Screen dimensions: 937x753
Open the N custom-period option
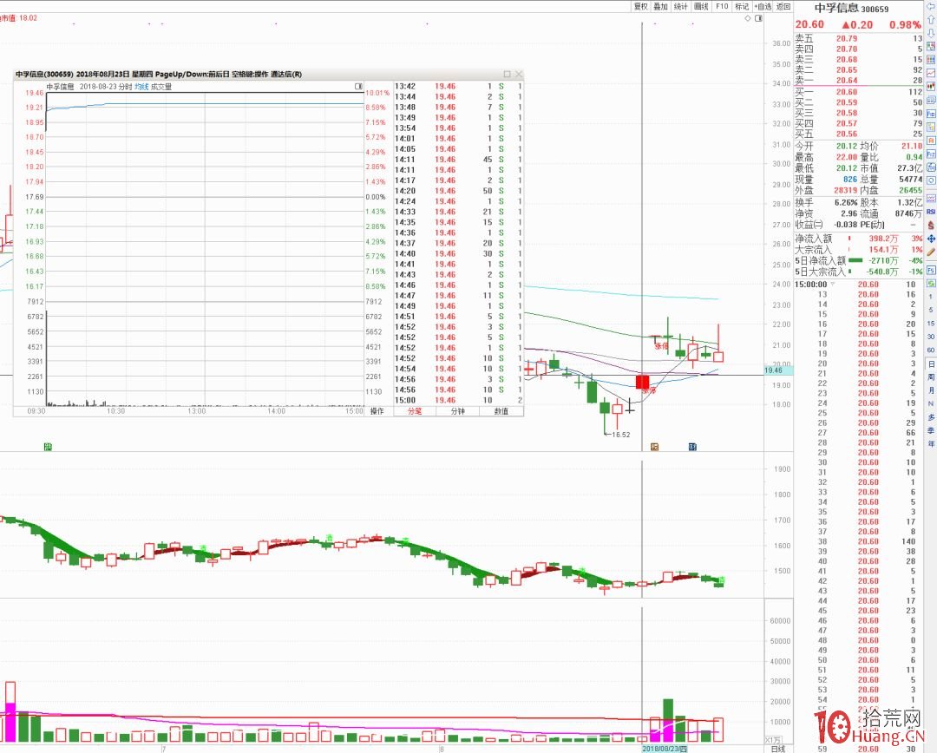(x=930, y=403)
